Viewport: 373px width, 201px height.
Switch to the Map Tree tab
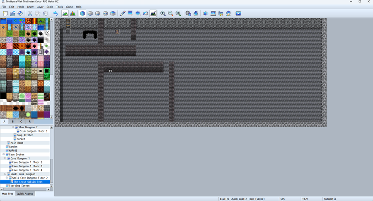click(x=7, y=194)
